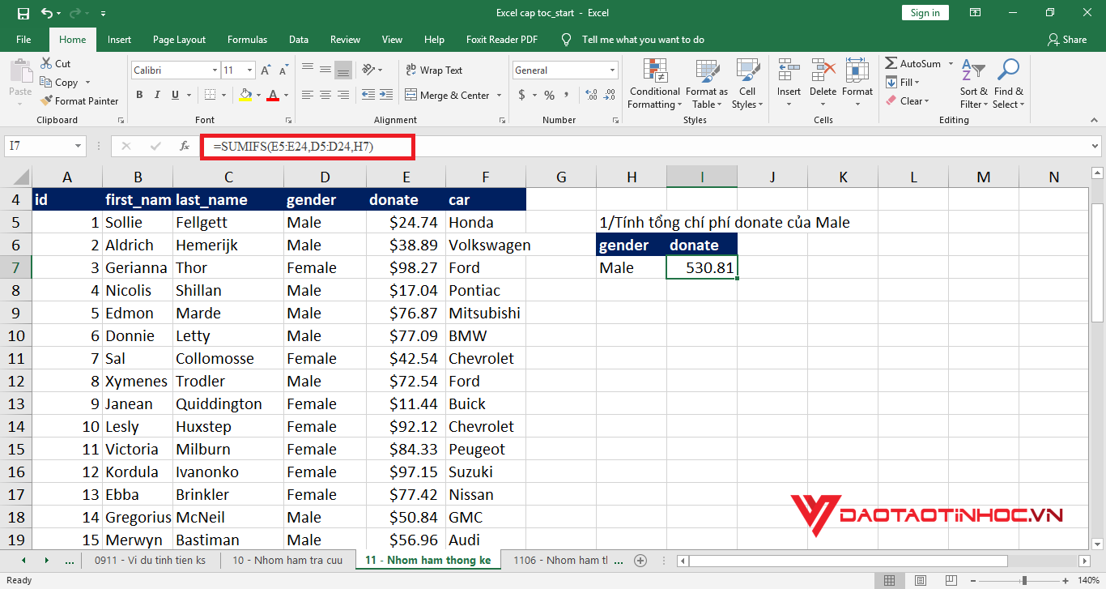Click the Cut scissors icon
The height and width of the screenshot is (589, 1106).
coord(46,63)
